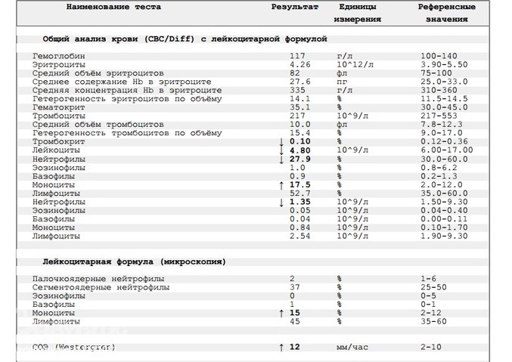Viewport: 512px width, 362px height.
Task: Click the up arrow next to СОЭ result 12
Action: coord(281,347)
